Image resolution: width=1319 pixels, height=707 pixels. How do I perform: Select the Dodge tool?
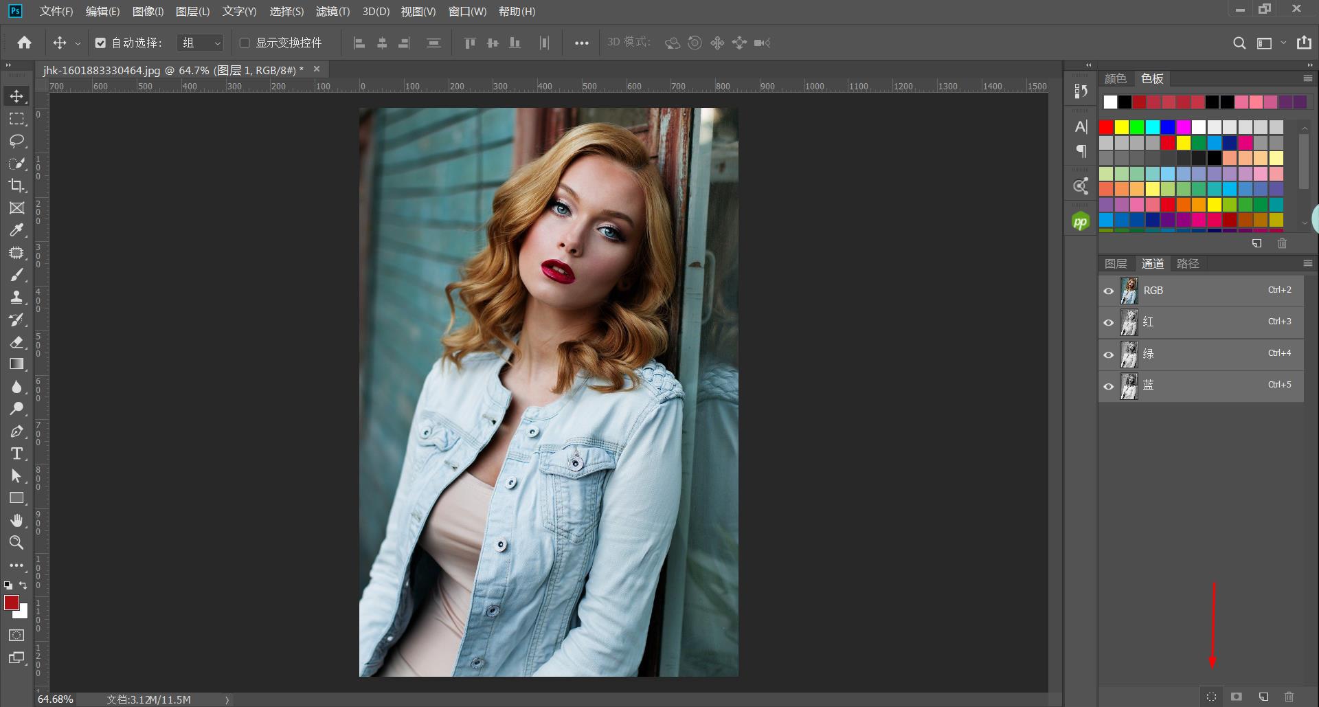pyautogui.click(x=16, y=409)
